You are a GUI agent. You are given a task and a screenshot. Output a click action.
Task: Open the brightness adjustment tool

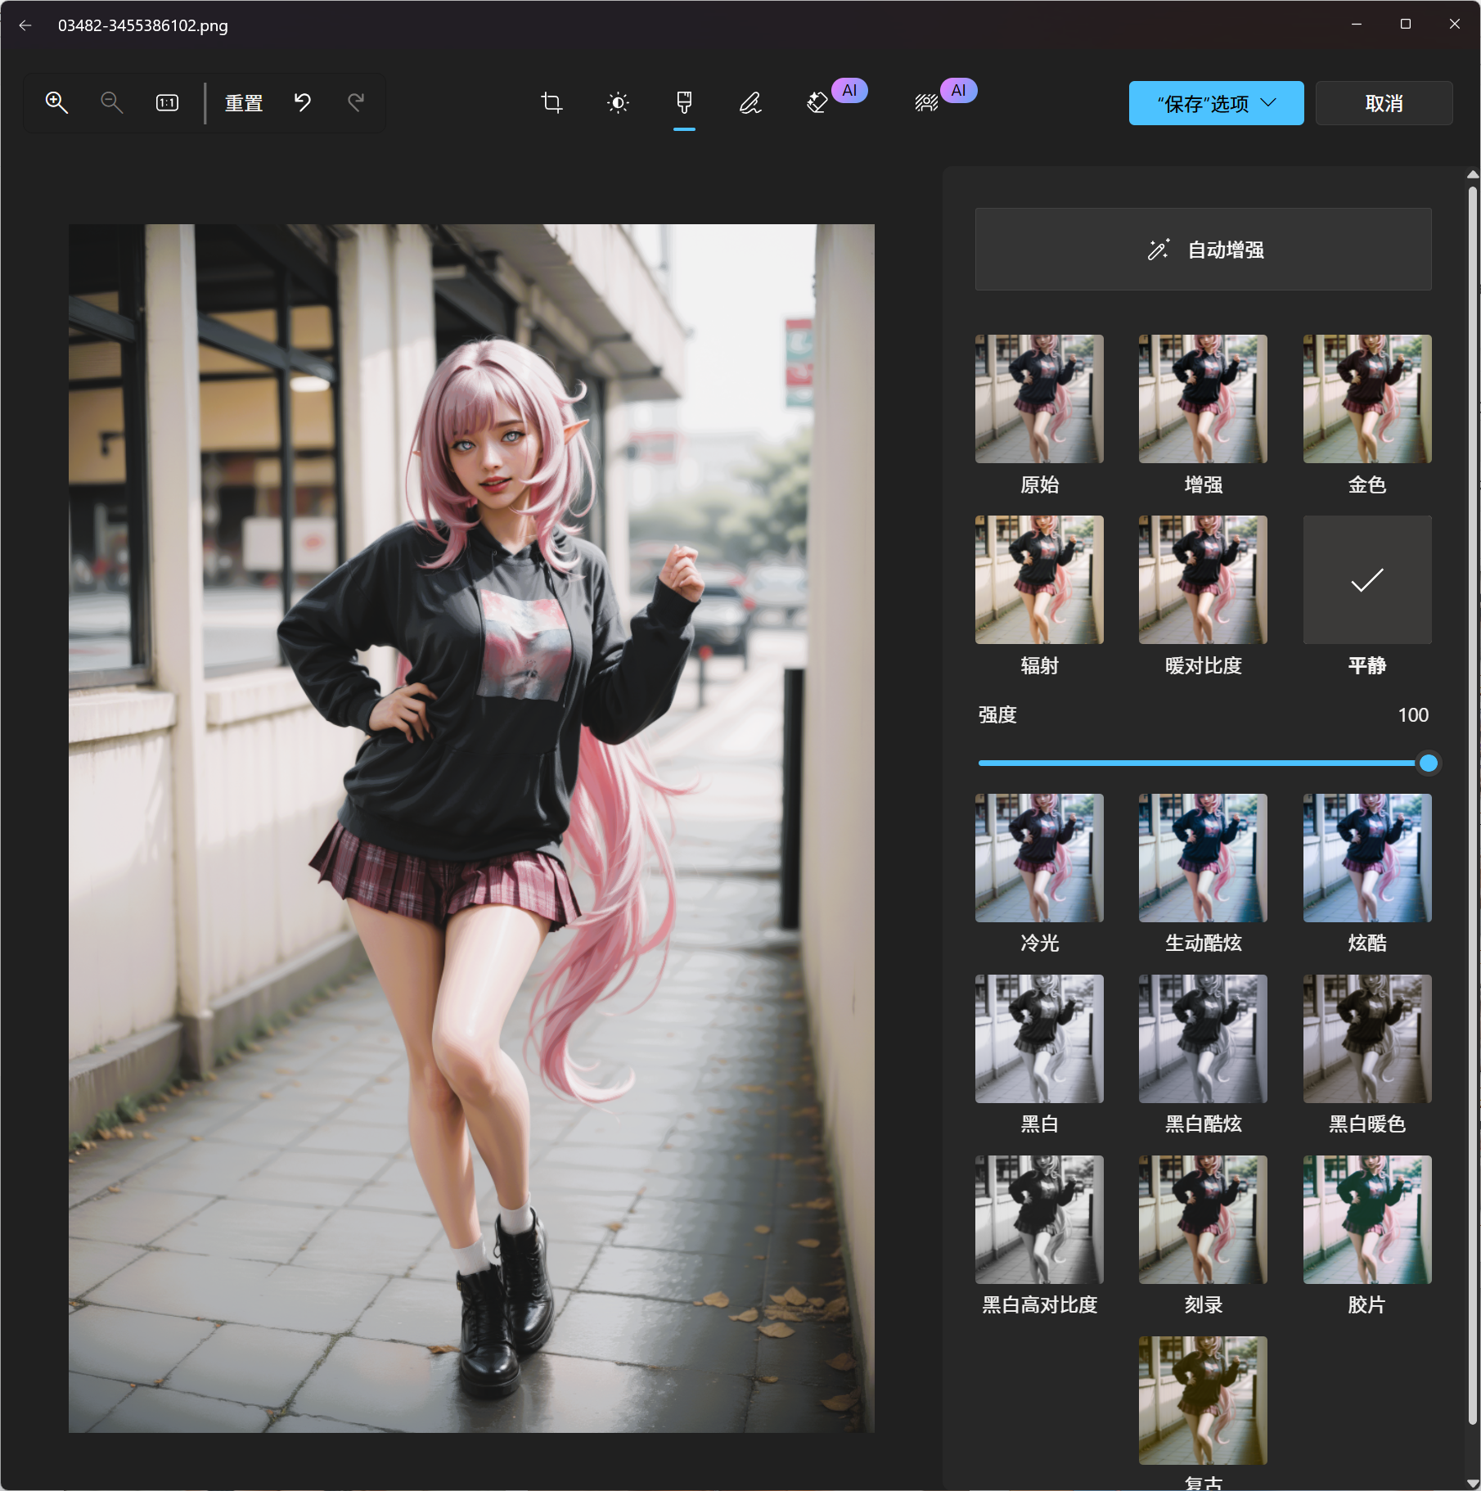pos(618,102)
